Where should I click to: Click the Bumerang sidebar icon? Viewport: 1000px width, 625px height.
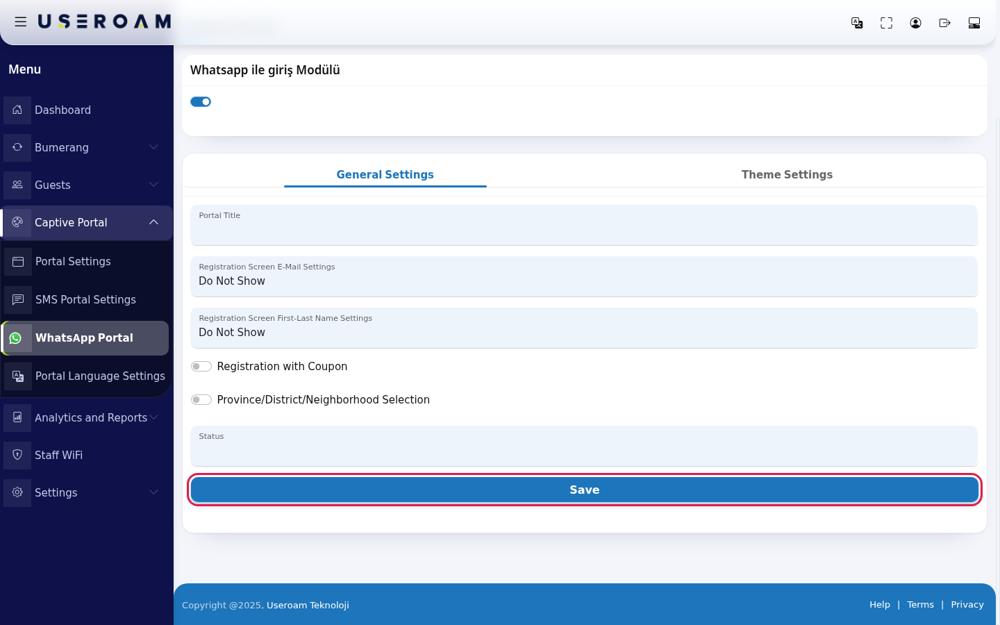coord(17,147)
